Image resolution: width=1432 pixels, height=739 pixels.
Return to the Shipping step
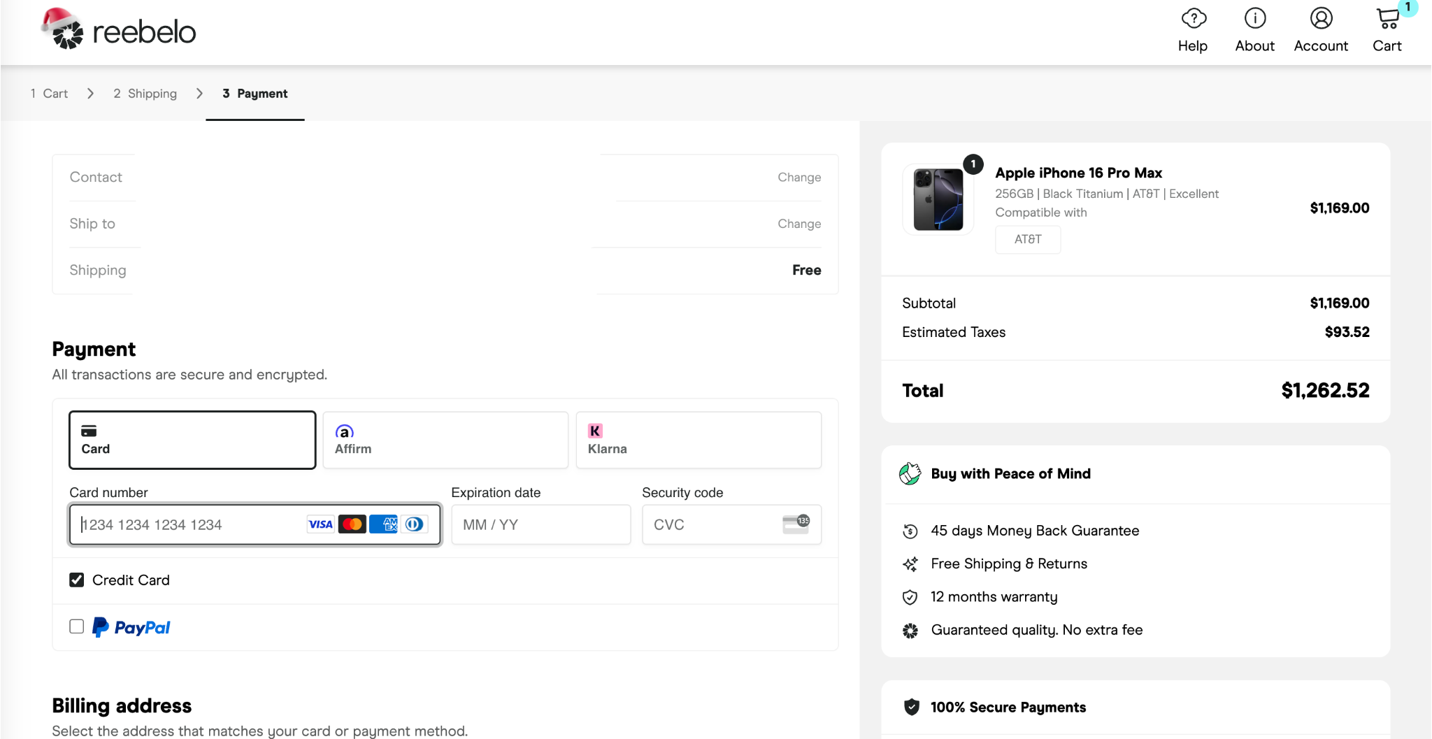tap(145, 94)
